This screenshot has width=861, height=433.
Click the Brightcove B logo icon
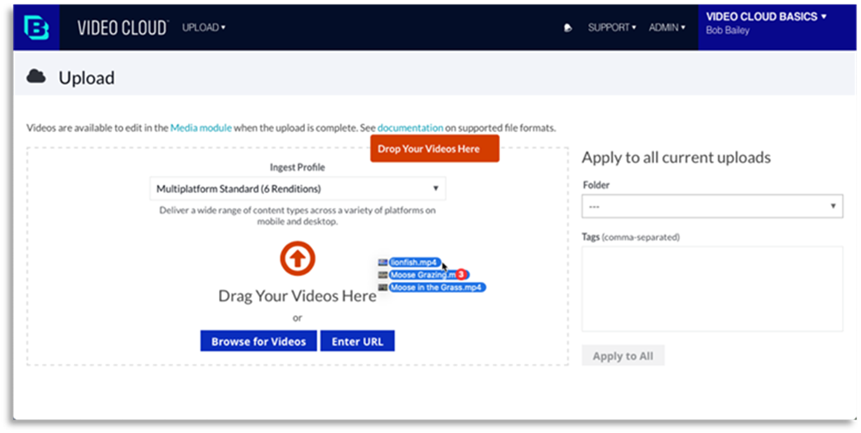pos(36,27)
